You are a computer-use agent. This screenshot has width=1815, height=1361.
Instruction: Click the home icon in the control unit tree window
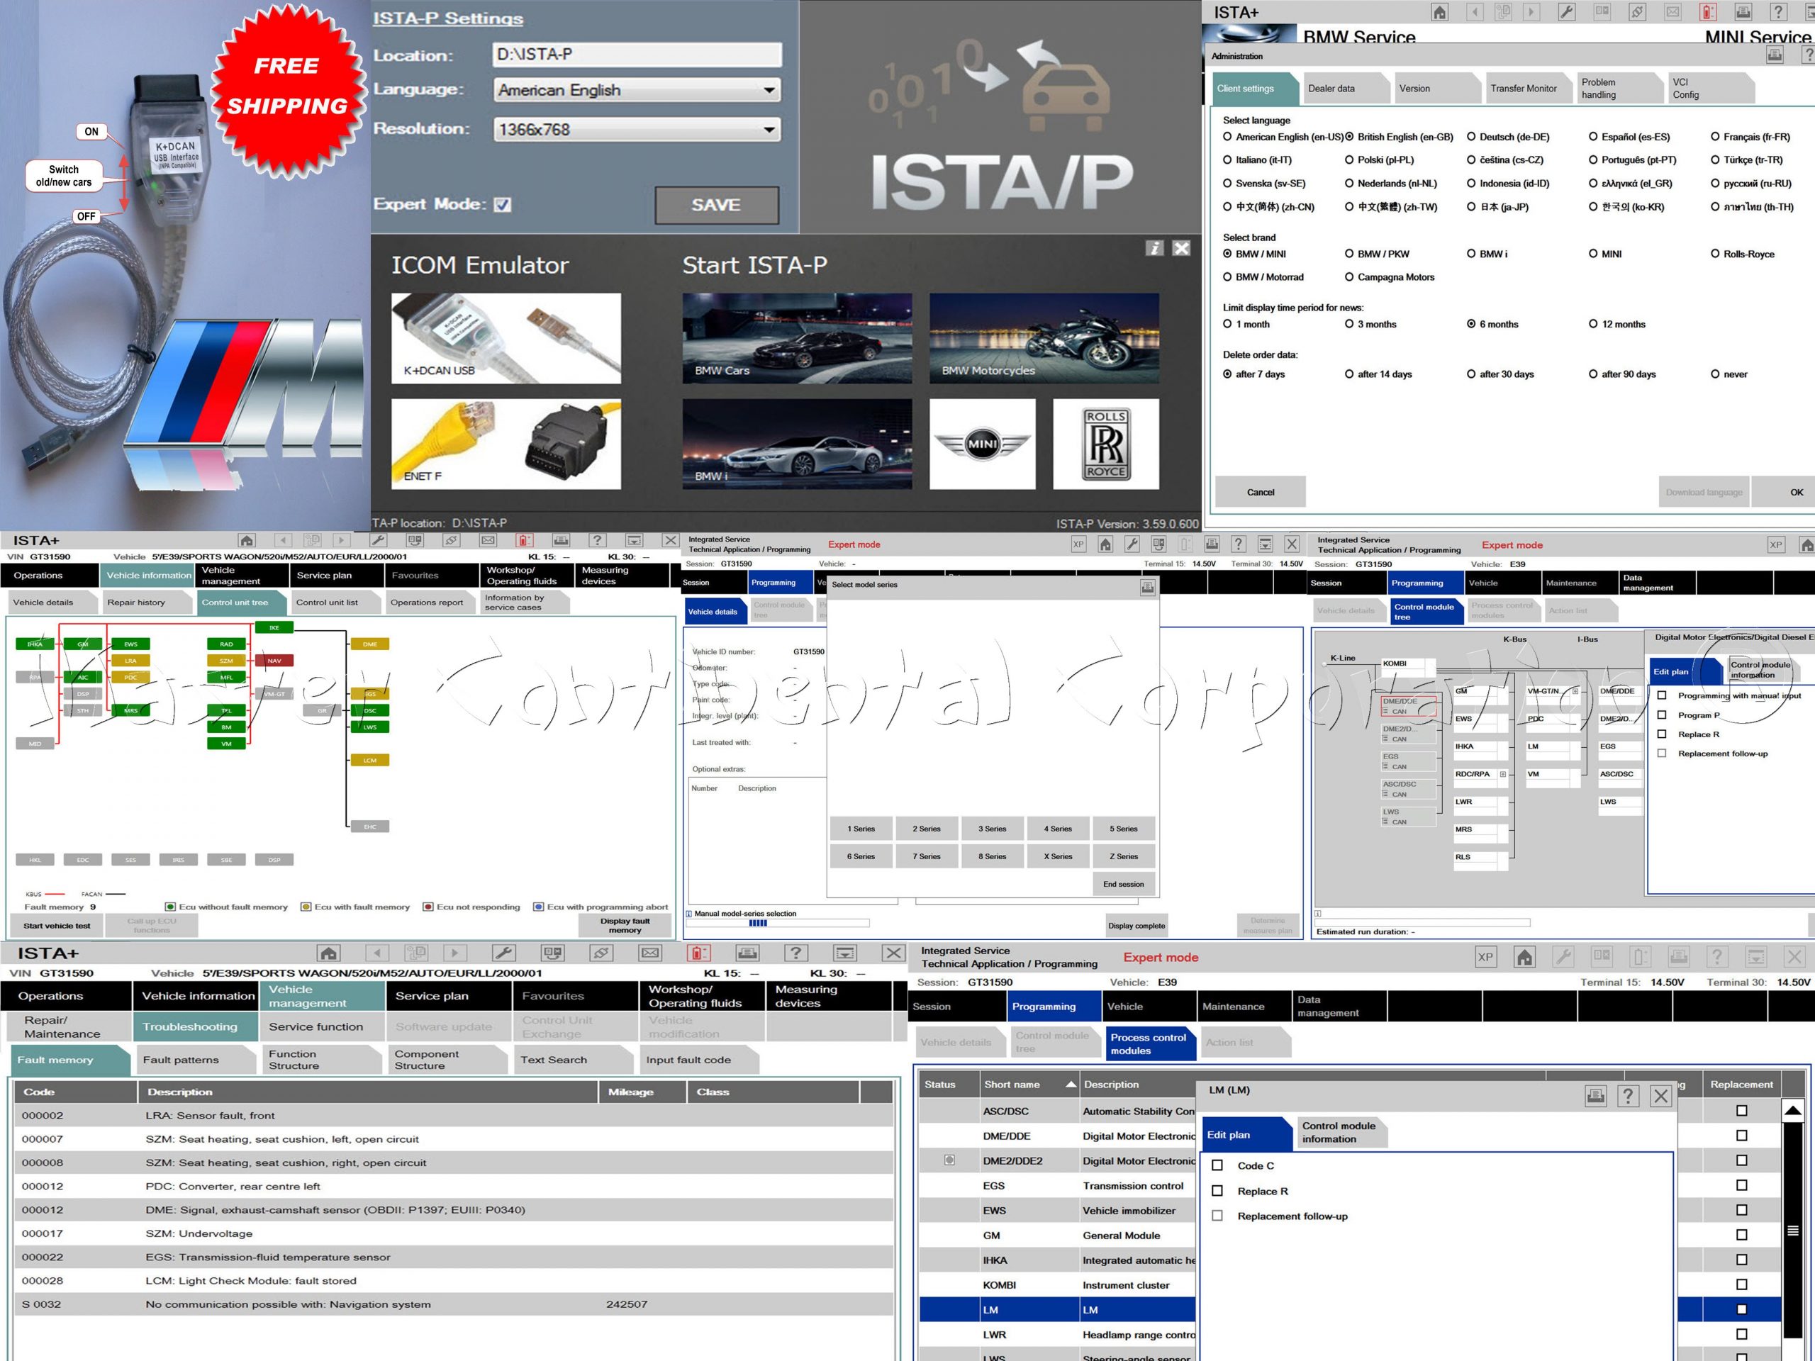click(x=247, y=540)
